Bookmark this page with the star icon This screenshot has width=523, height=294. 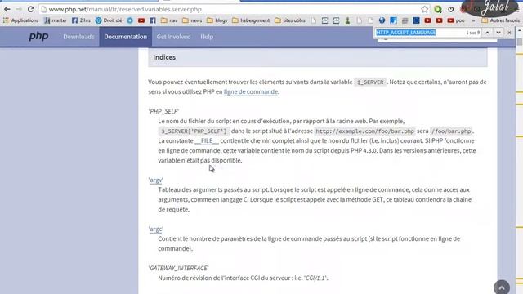[x=424, y=9]
